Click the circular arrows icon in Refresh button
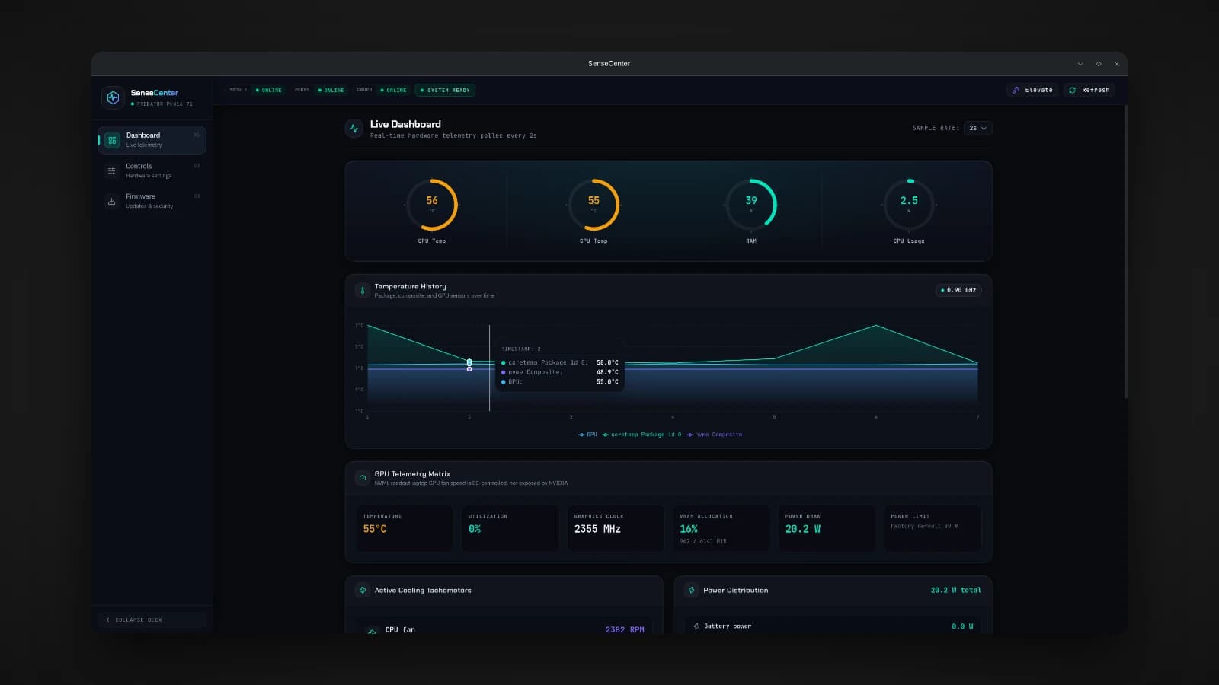 [x=1073, y=90]
